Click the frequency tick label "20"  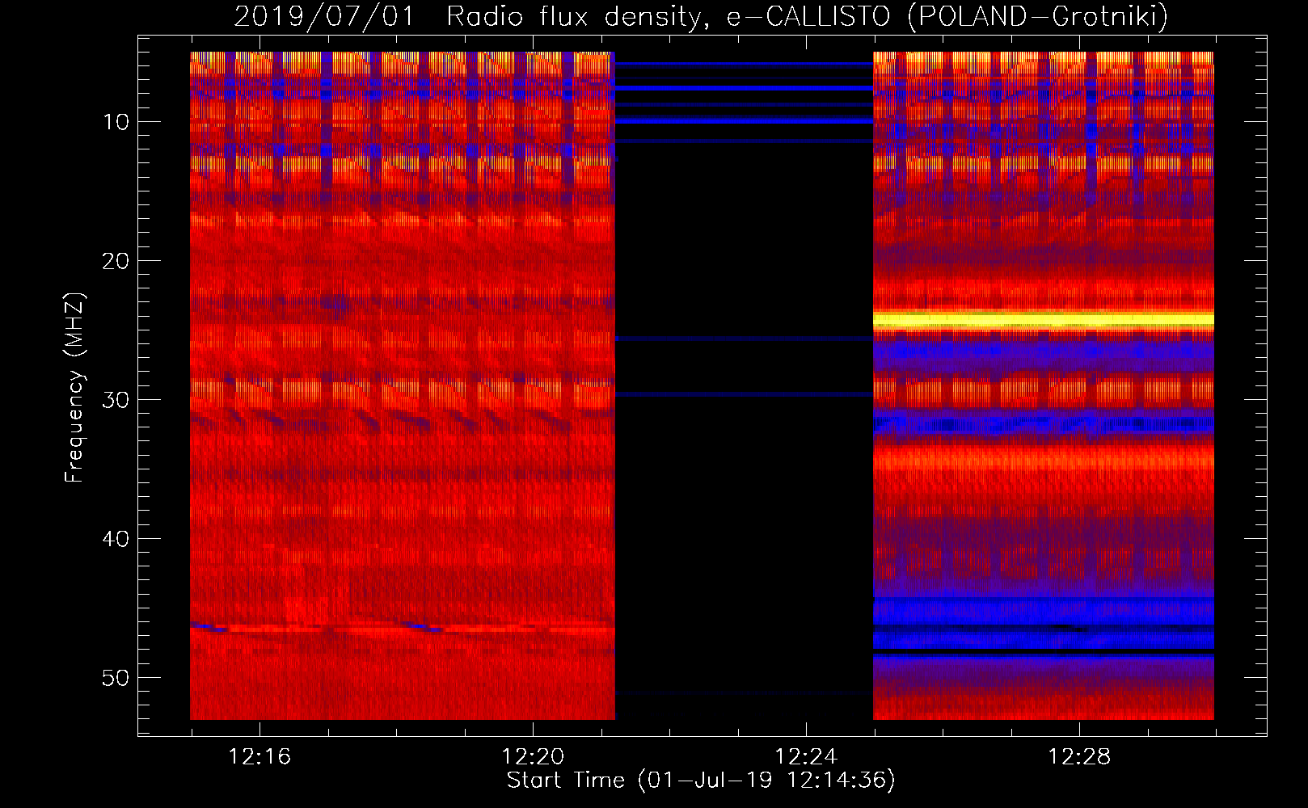(116, 261)
